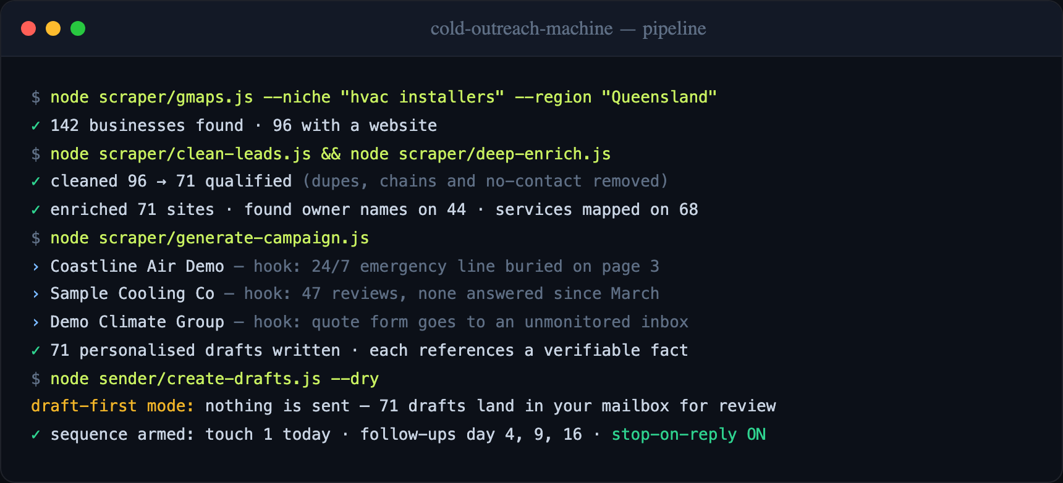Click the 'node scraper/deep-enrich.js' command text
Image resolution: width=1063 pixels, height=483 pixels.
pyautogui.click(x=480, y=154)
